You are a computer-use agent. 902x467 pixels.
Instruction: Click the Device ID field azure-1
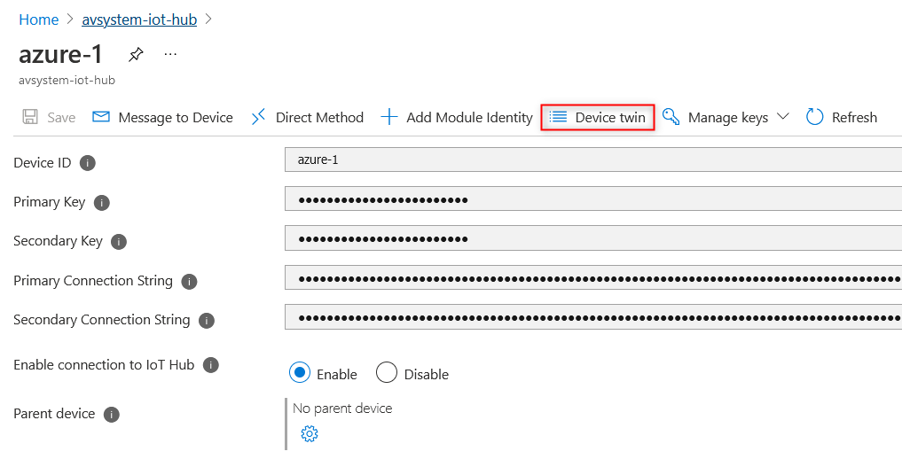[593, 160]
